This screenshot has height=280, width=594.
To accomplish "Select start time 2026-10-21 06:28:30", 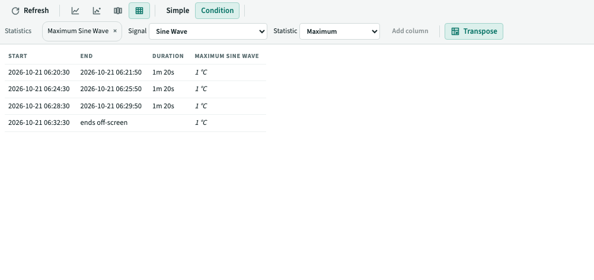I will tap(39, 106).
